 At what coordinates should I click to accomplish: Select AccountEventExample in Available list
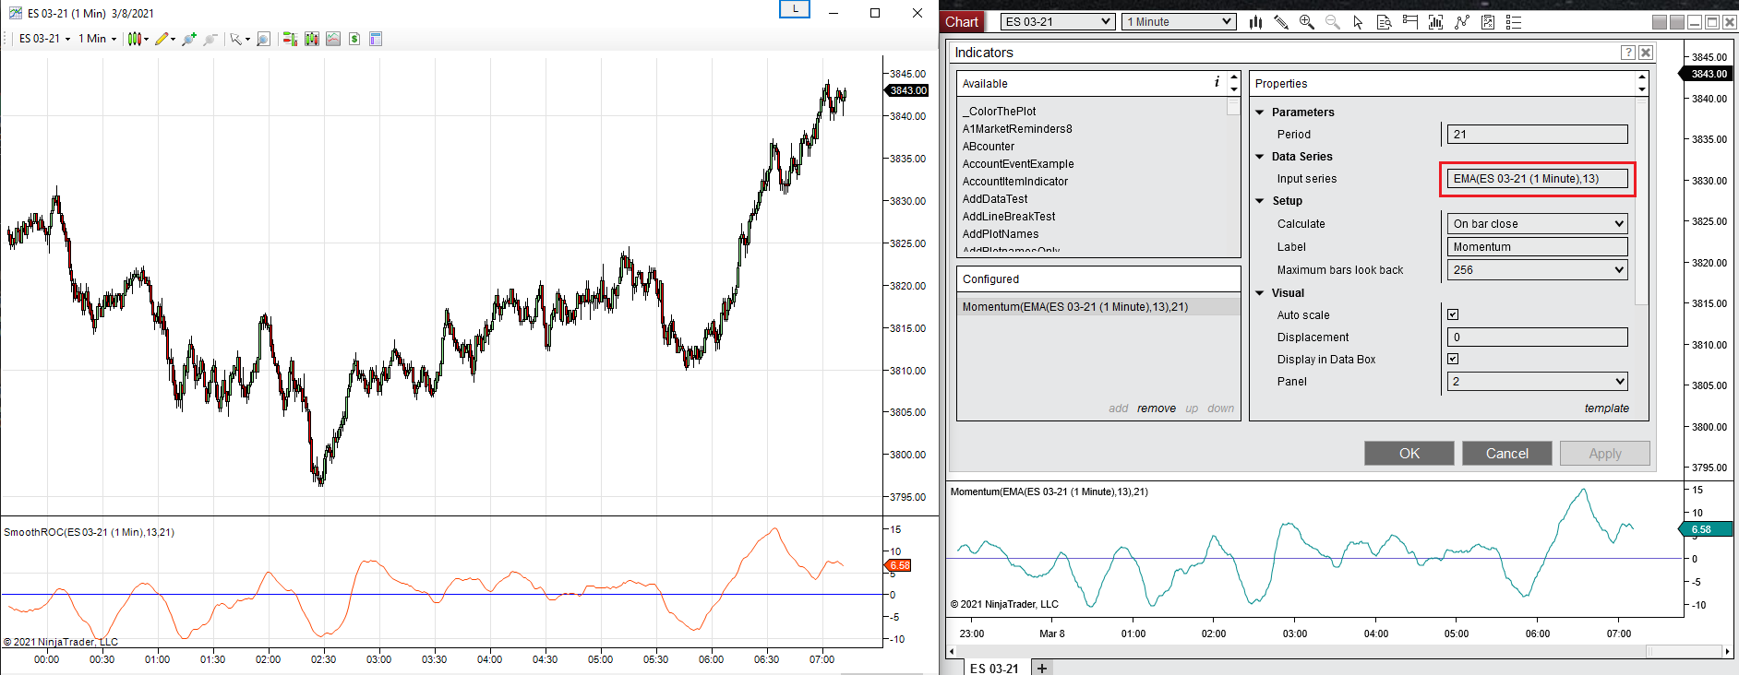(x=1018, y=164)
